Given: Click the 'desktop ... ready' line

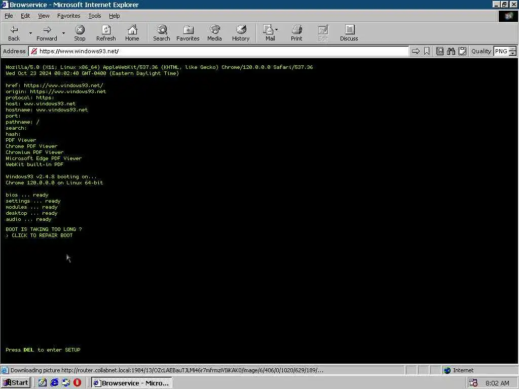Looking at the screenshot, I should click(31, 213).
